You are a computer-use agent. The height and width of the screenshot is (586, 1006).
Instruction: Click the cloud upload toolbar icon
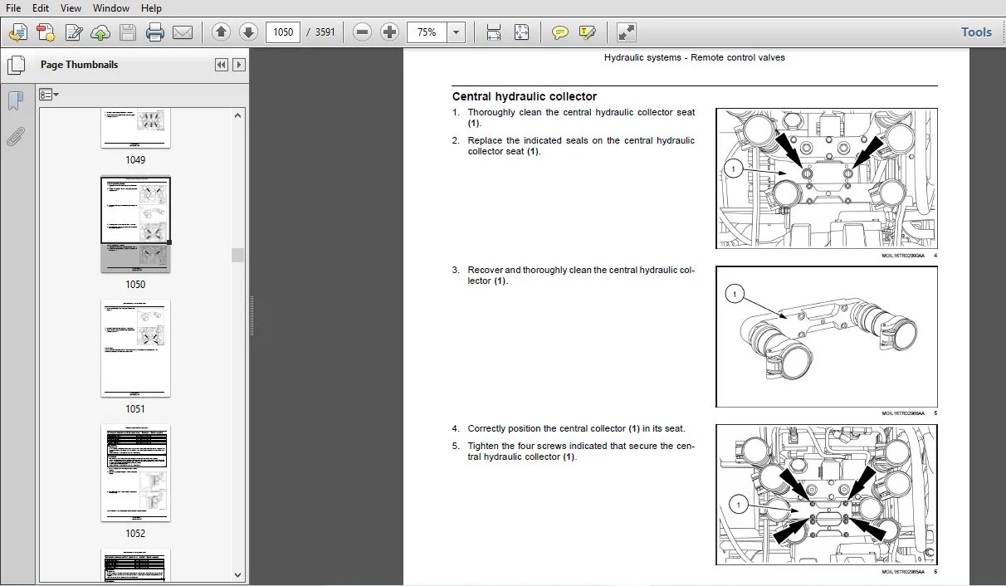tap(100, 32)
